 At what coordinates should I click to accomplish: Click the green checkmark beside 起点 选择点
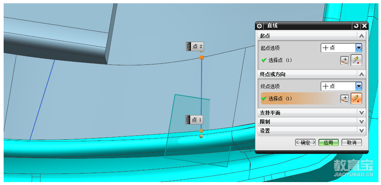coord(264,60)
